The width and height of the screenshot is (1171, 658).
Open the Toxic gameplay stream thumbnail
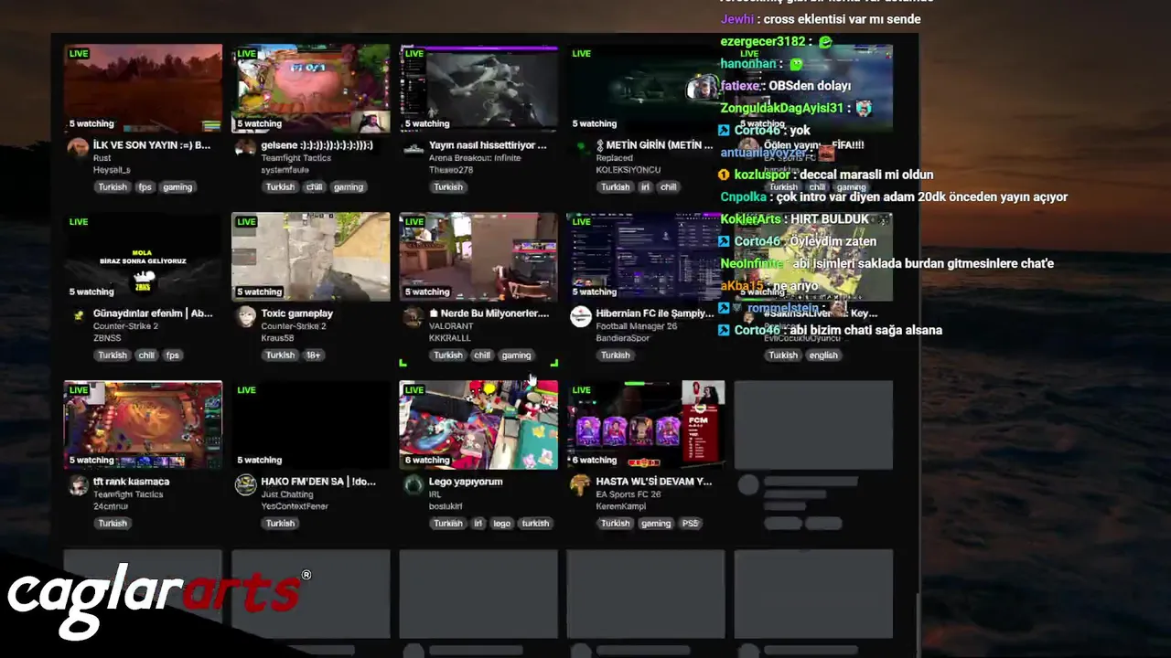(311, 257)
